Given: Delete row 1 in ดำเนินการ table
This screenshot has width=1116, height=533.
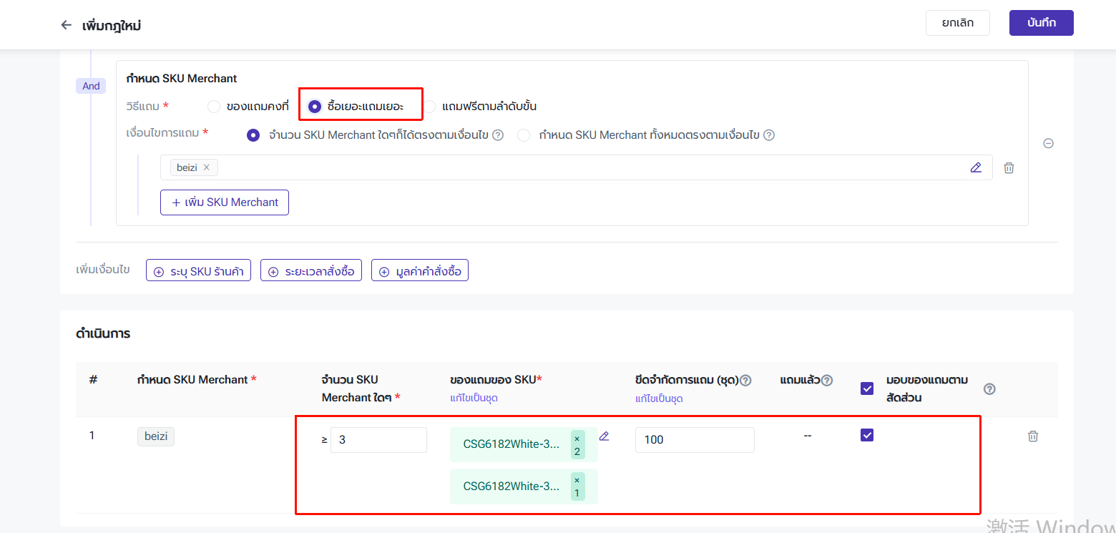Looking at the screenshot, I should coord(1032,436).
